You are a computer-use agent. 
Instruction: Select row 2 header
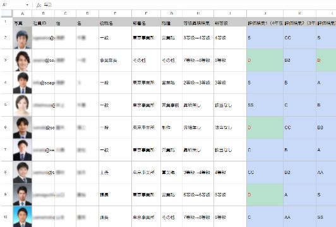(x=6, y=37)
